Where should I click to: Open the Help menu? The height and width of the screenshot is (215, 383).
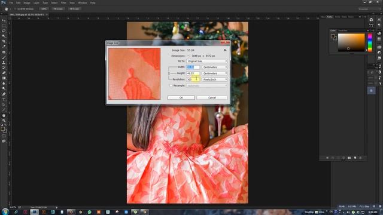[93, 2]
